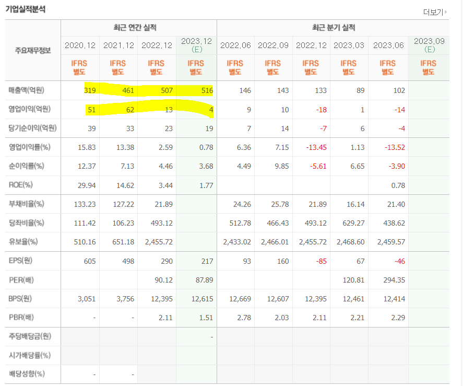Click the 순이익률(%) row label

(26, 166)
